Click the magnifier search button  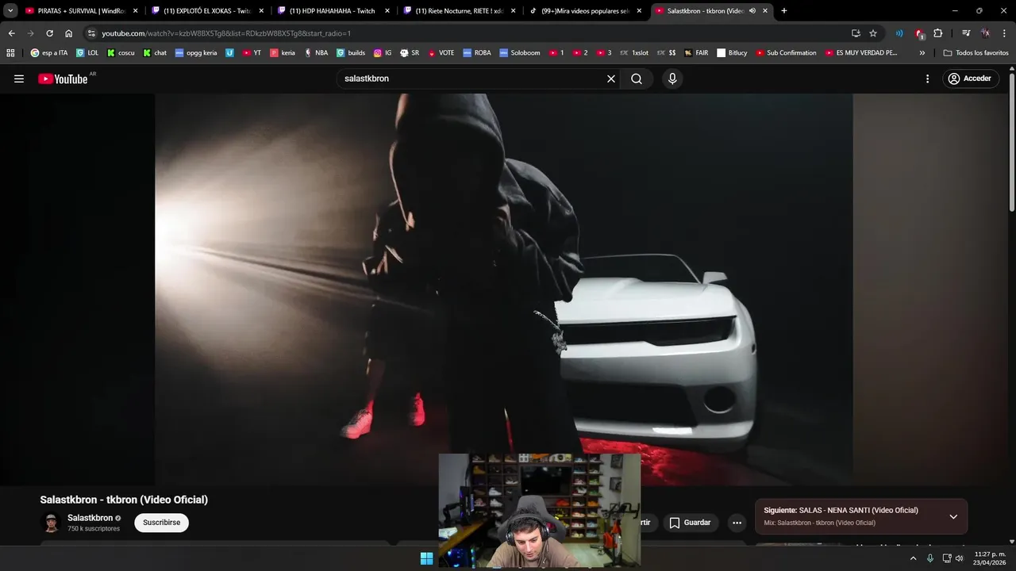tap(637, 79)
